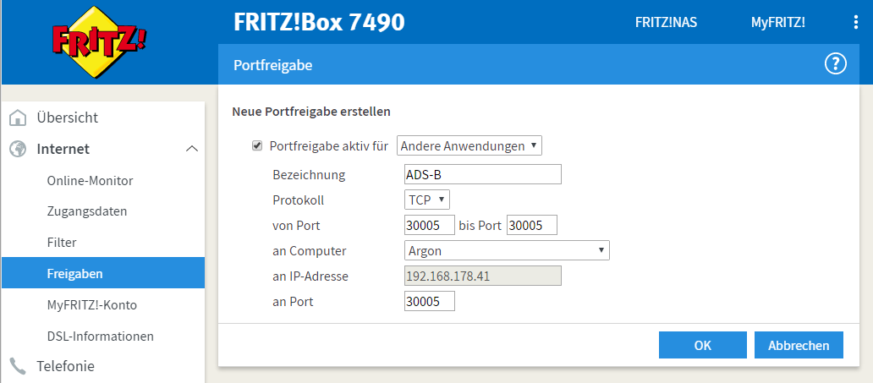Open Zugangsdaten menu entry

click(87, 211)
